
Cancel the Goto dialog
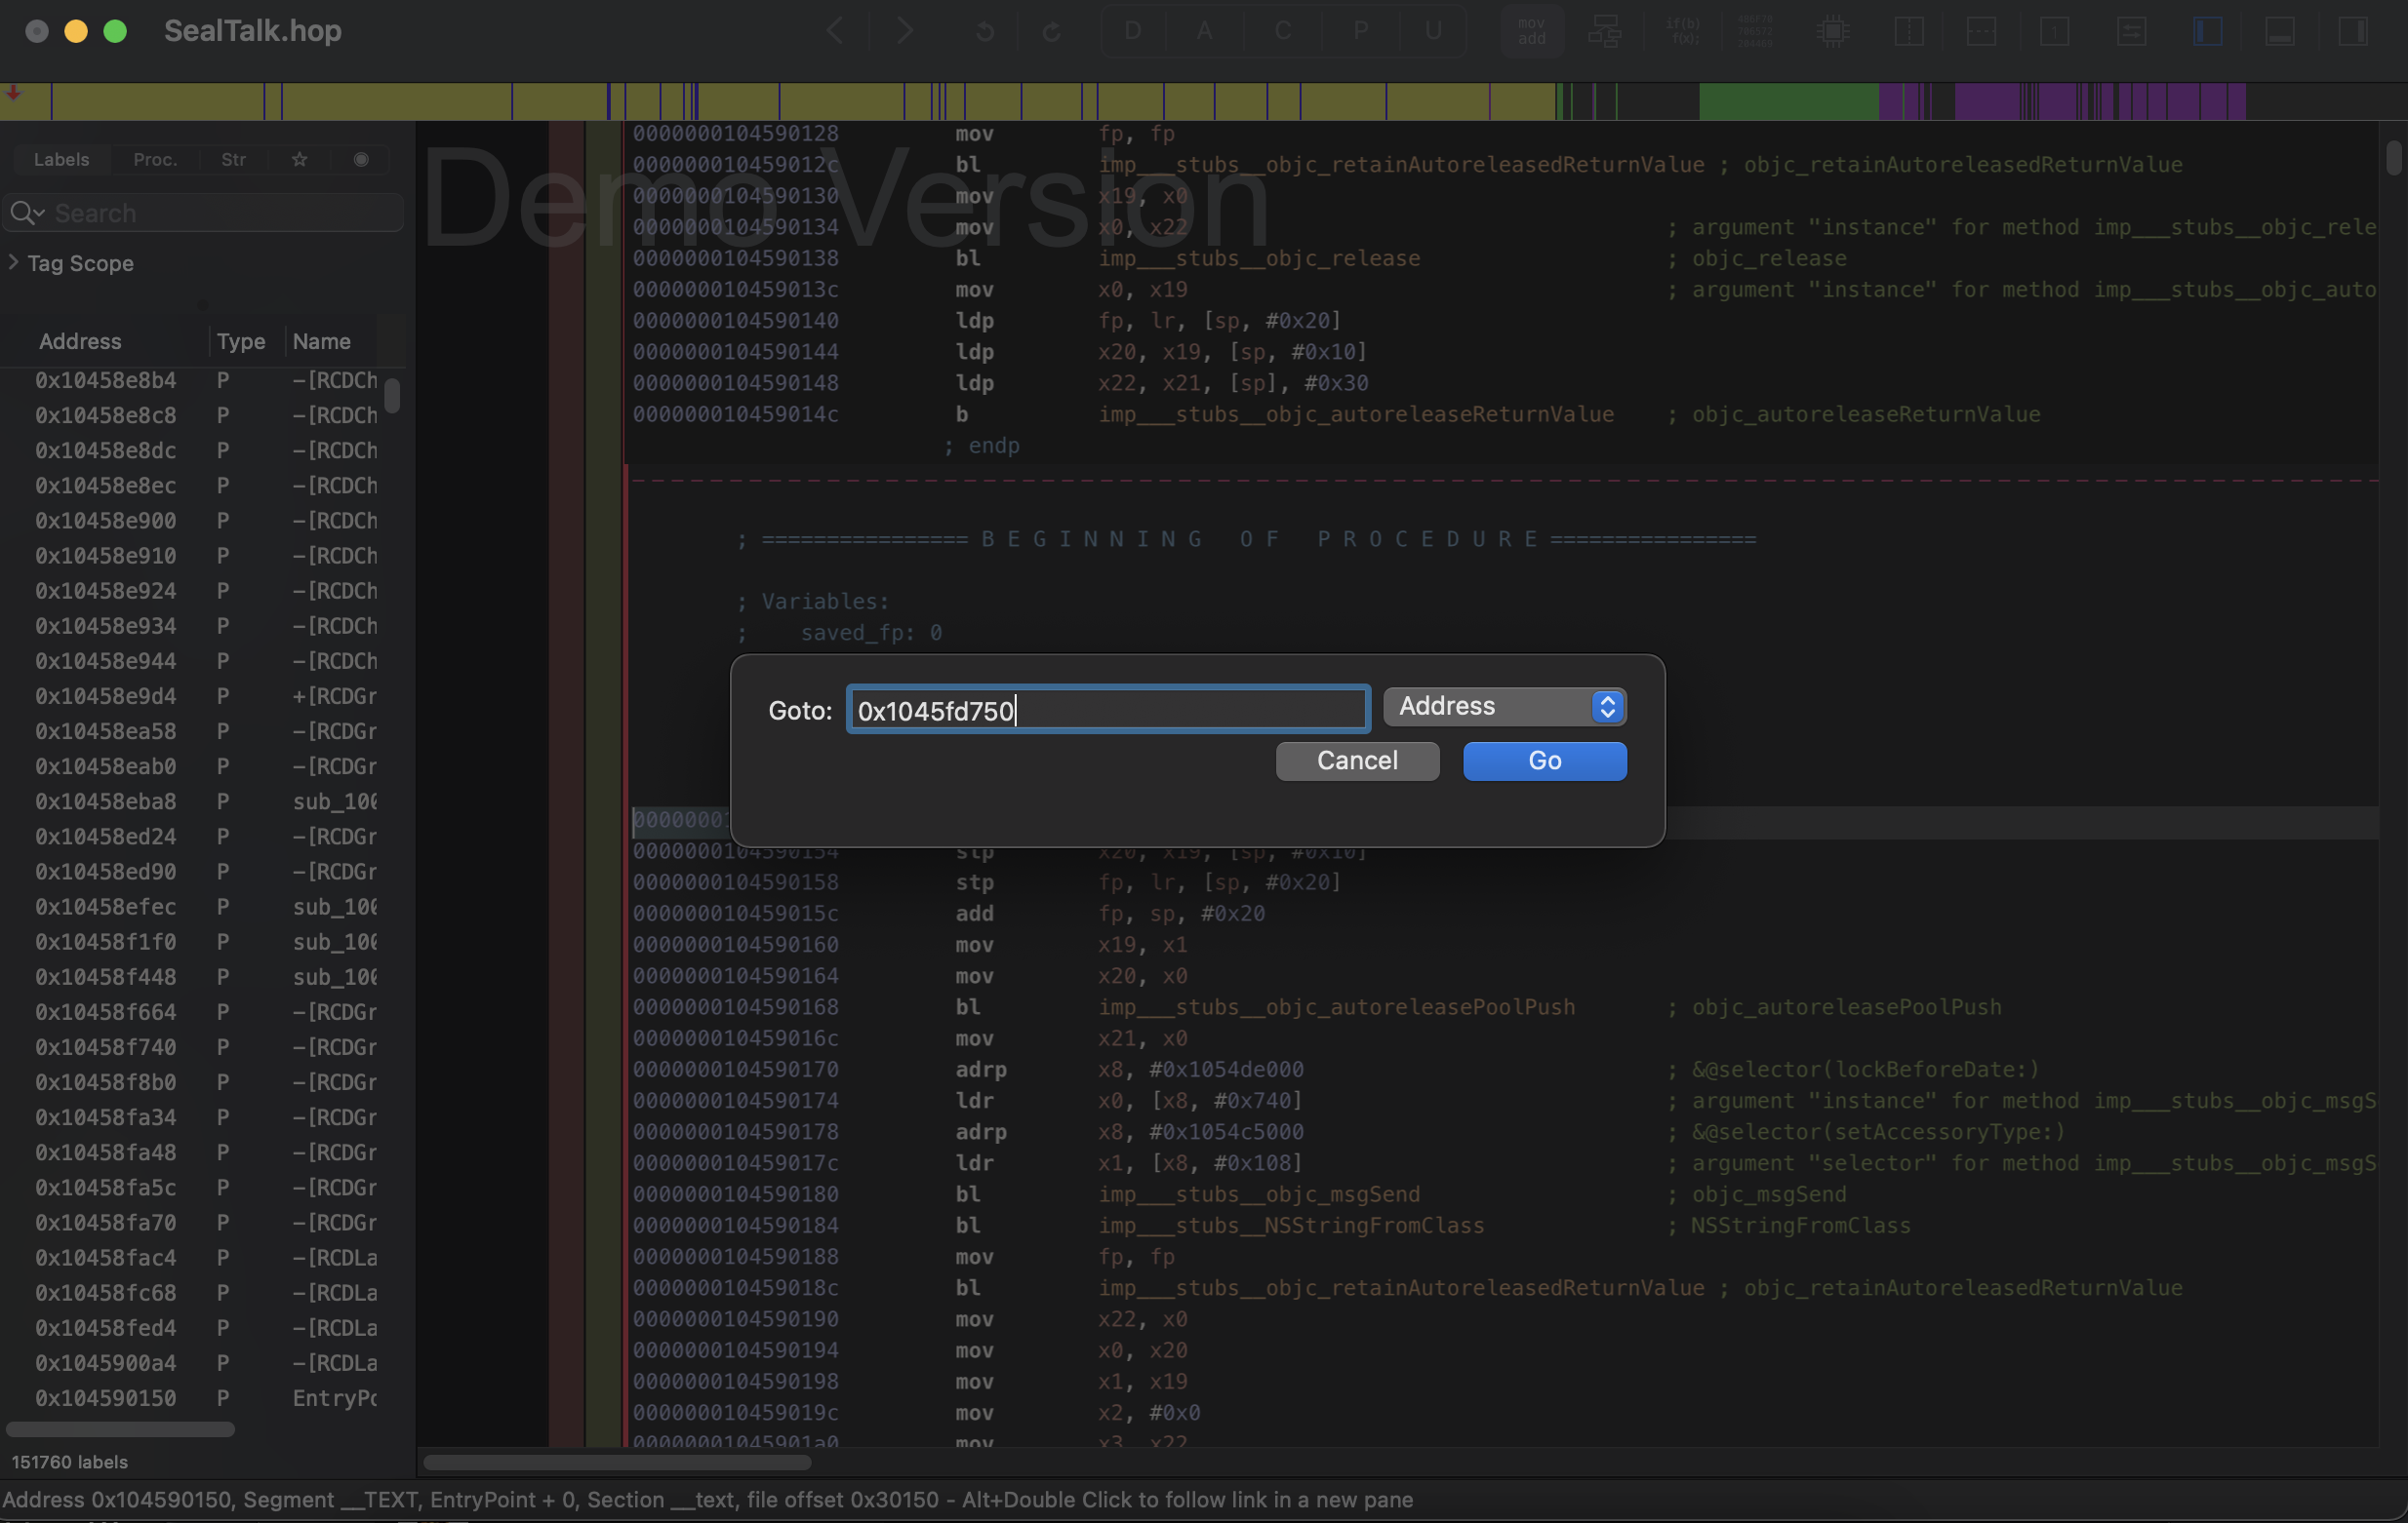point(1356,761)
